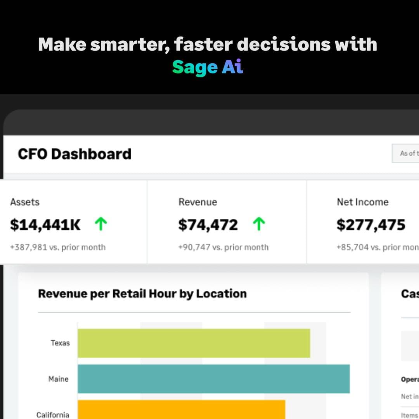The height and width of the screenshot is (419, 419).
Task: Click the '$74,472' revenue value
Action: click(208, 225)
